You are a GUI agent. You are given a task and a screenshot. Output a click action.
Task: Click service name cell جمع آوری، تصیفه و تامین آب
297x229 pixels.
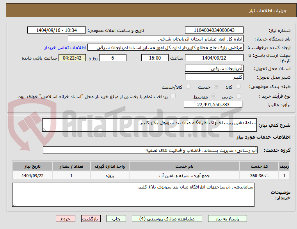click(184, 176)
